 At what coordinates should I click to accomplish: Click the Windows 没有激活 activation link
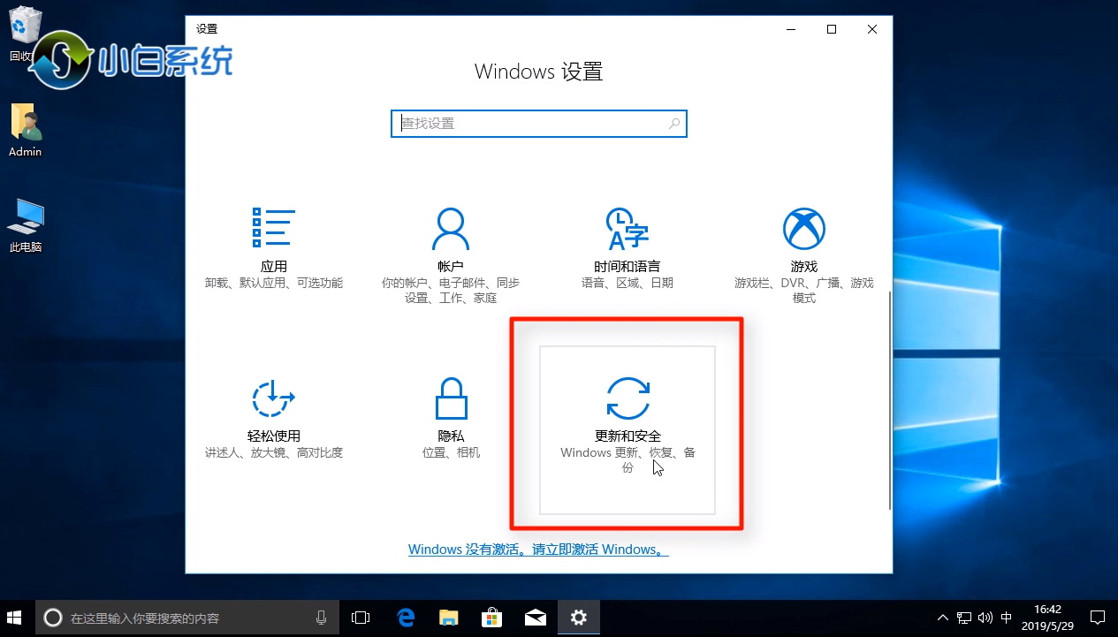click(x=538, y=550)
